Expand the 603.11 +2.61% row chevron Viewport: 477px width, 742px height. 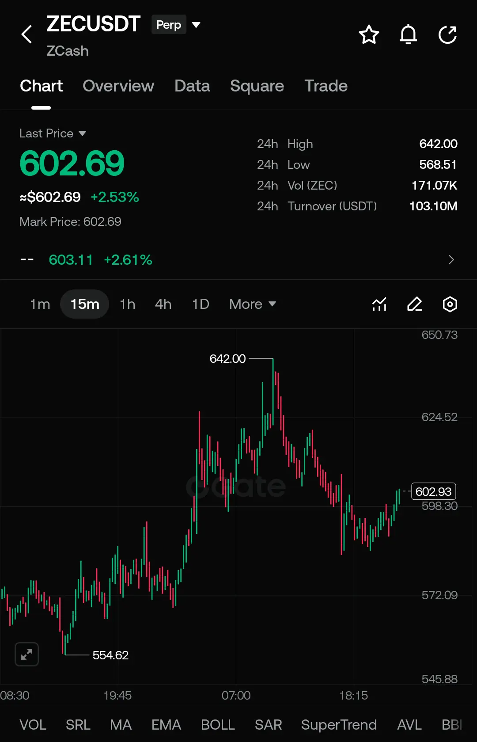(x=451, y=259)
